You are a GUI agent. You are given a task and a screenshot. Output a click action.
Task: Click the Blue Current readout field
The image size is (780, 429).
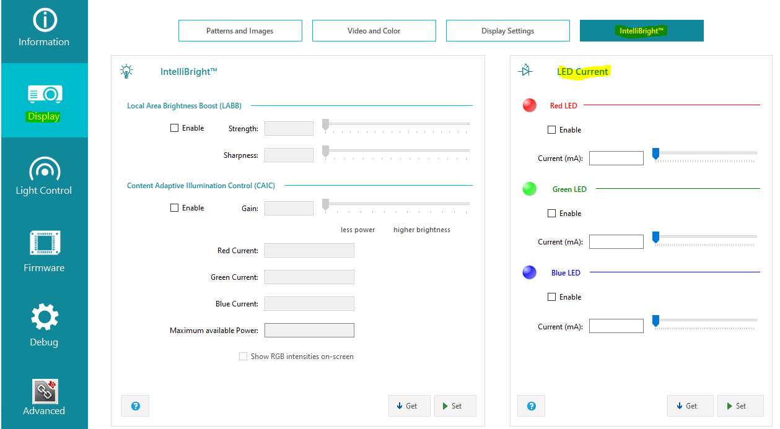[x=309, y=304]
